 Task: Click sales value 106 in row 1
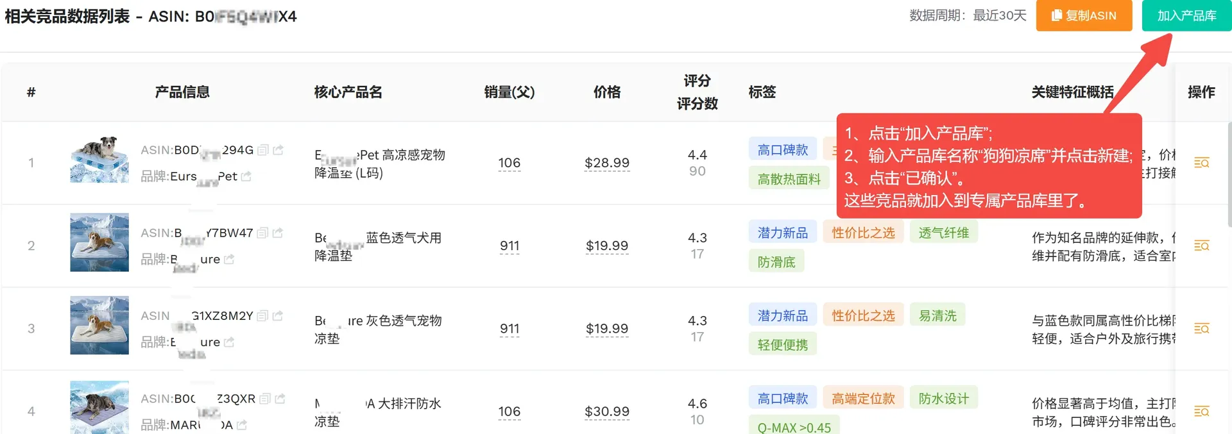pos(509,163)
